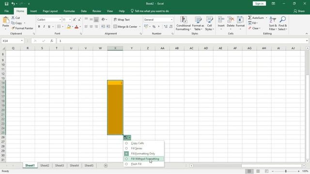Apply the Borders button
Image resolution: width=310 pixels, height=174 pixels.
59,27
